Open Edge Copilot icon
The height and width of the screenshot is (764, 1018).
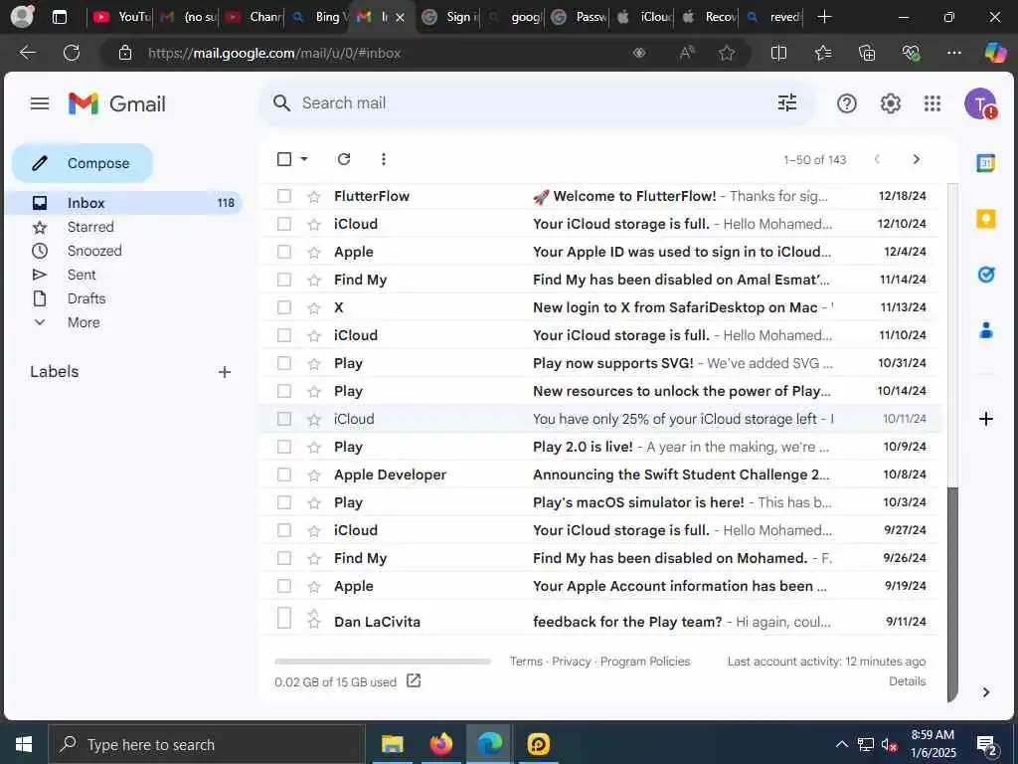tap(994, 53)
